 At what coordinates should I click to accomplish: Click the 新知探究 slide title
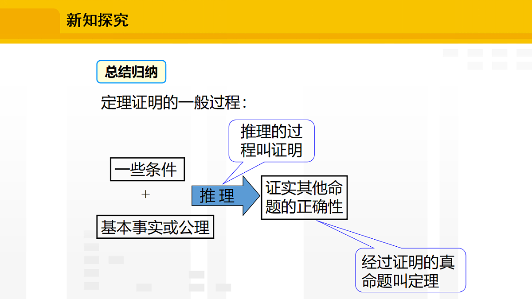pos(97,20)
